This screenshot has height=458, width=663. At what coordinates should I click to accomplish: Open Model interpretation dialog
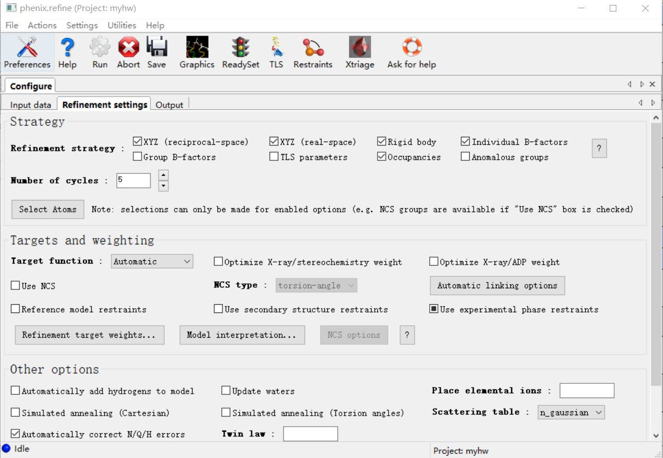pos(242,335)
